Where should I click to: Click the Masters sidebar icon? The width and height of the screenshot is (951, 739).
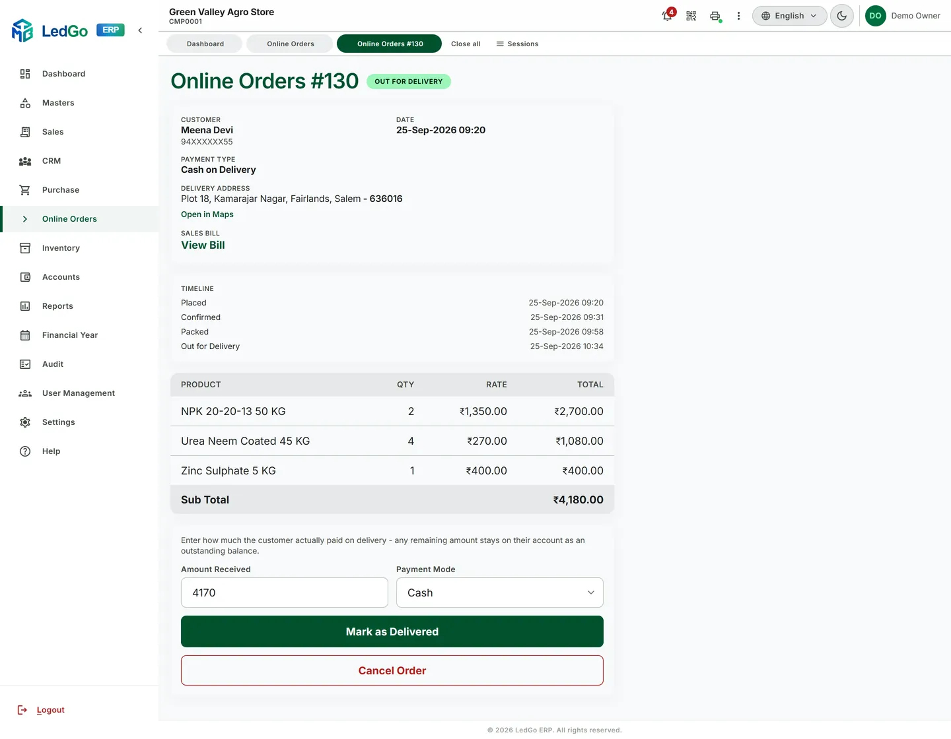(x=25, y=103)
